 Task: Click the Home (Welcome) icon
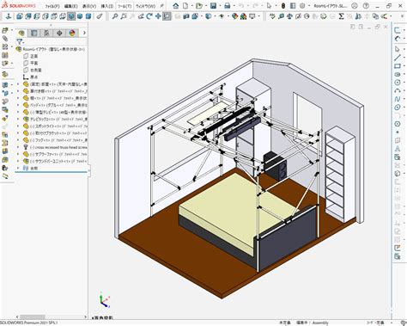pyautogui.click(x=176, y=6)
